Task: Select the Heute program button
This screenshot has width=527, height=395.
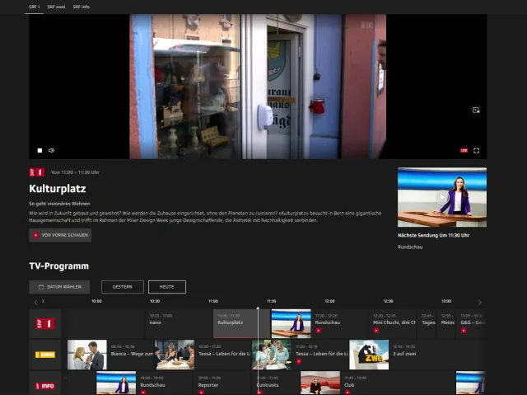Action: pos(166,287)
